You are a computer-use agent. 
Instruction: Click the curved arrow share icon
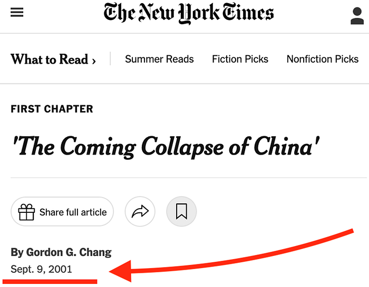point(140,211)
